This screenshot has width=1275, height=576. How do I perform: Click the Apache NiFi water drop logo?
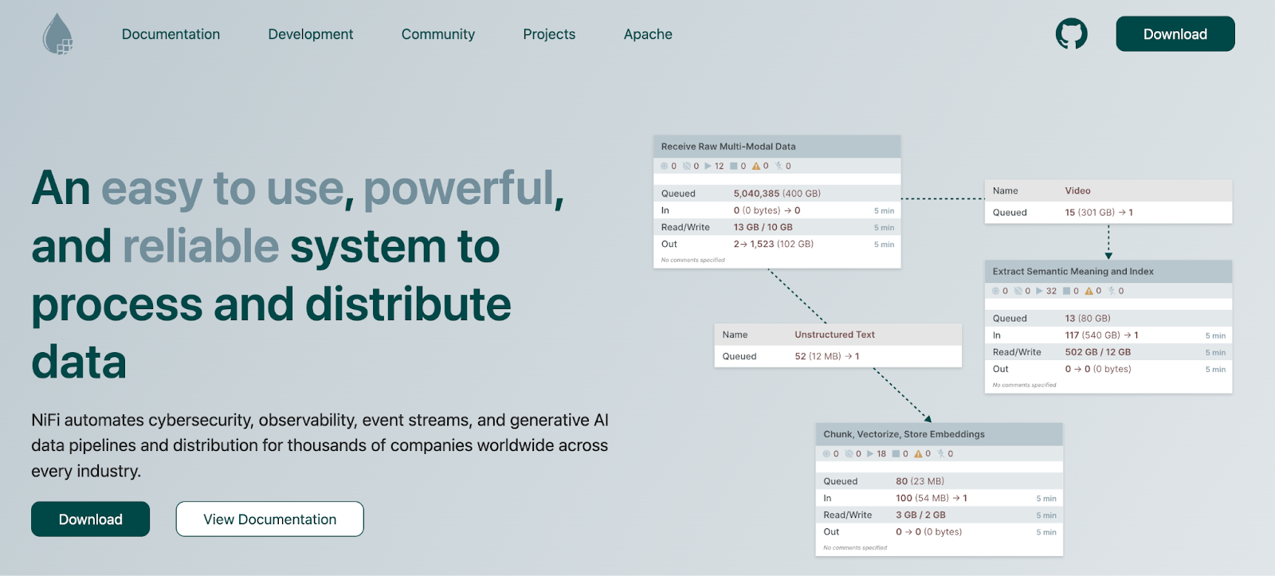pos(57,34)
